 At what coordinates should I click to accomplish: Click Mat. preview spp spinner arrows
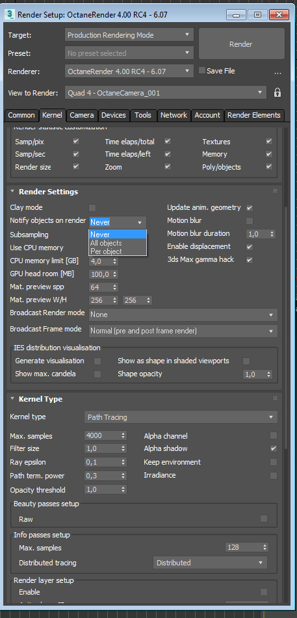click(x=115, y=287)
